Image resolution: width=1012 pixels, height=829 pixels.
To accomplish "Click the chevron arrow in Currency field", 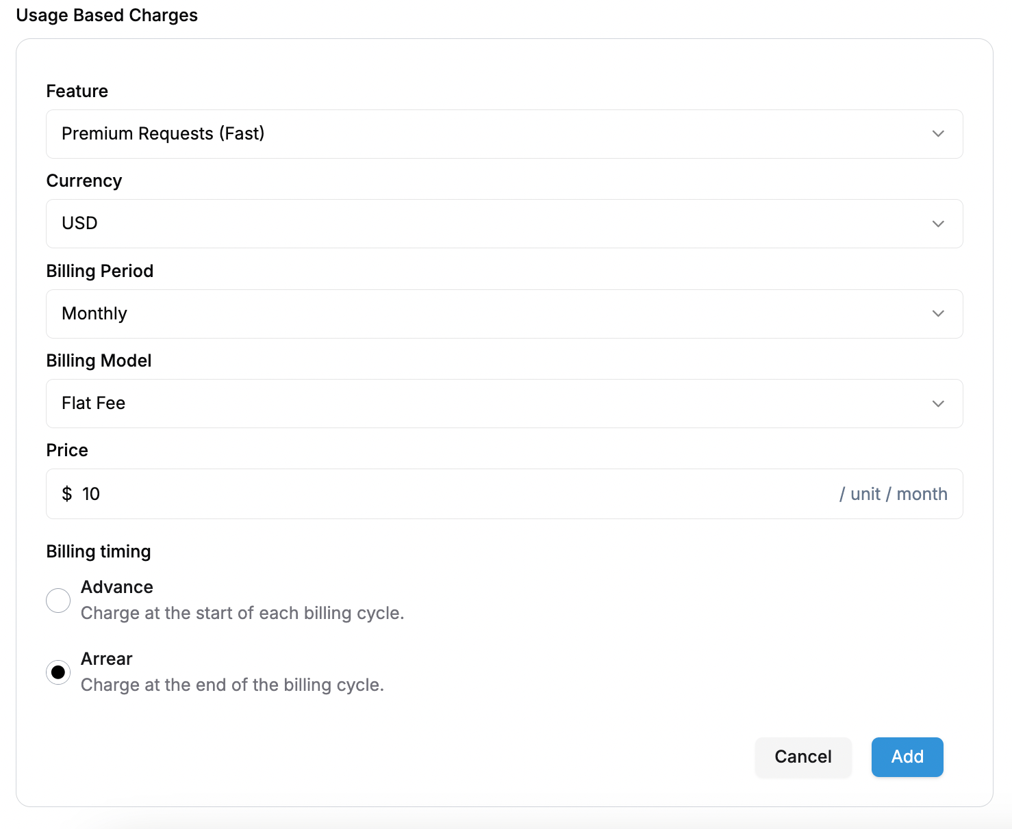I will pos(938,224).
